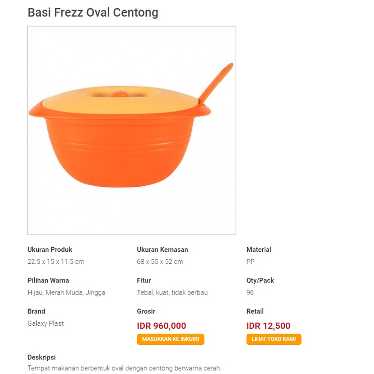
Task: Click packaging size 68 x 55 x 52 cm
Action: tap(160, 262)
